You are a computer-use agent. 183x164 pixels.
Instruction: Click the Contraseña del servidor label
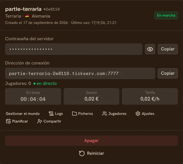29,39
